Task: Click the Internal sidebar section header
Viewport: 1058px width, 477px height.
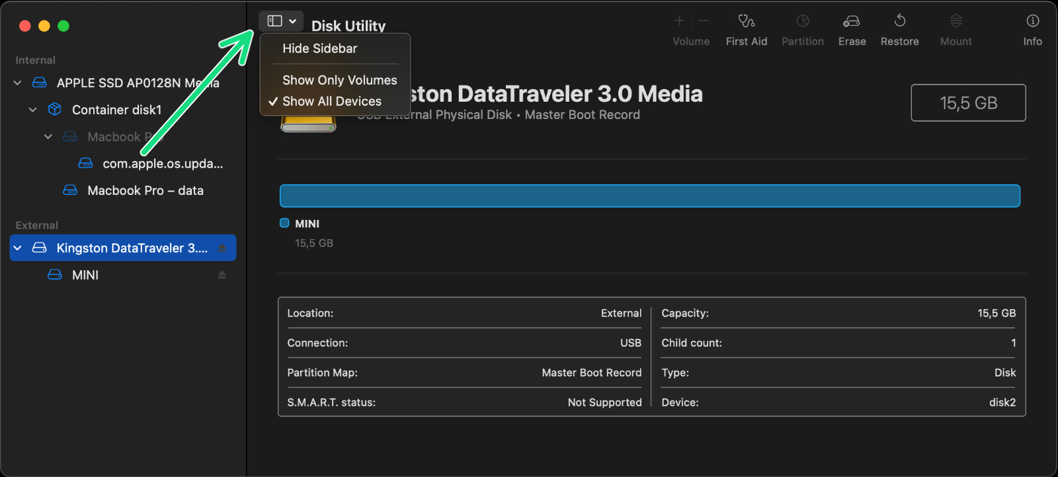Action: tap(36, 60)
